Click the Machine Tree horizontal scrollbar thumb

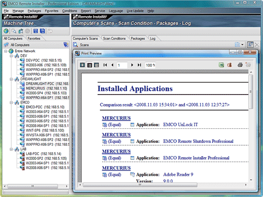[x=33, y=186]
